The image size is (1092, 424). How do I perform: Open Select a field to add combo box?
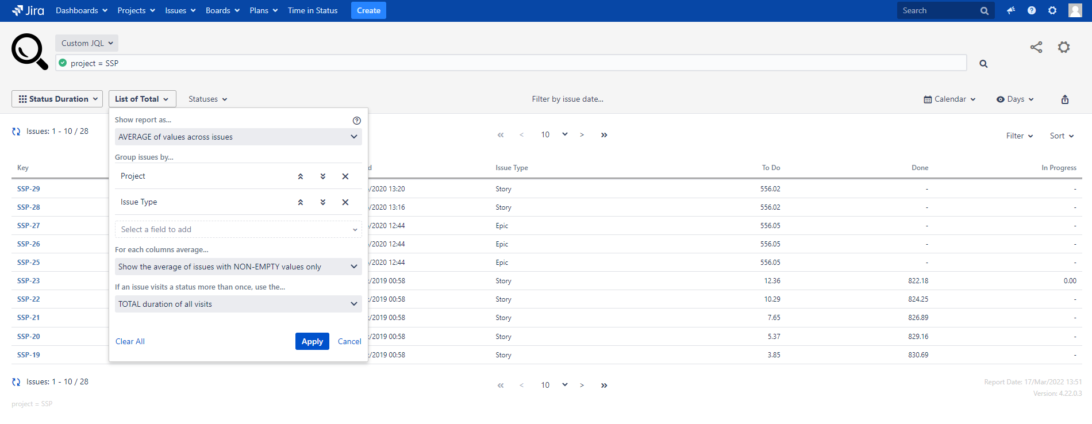[x=238, y=229]
